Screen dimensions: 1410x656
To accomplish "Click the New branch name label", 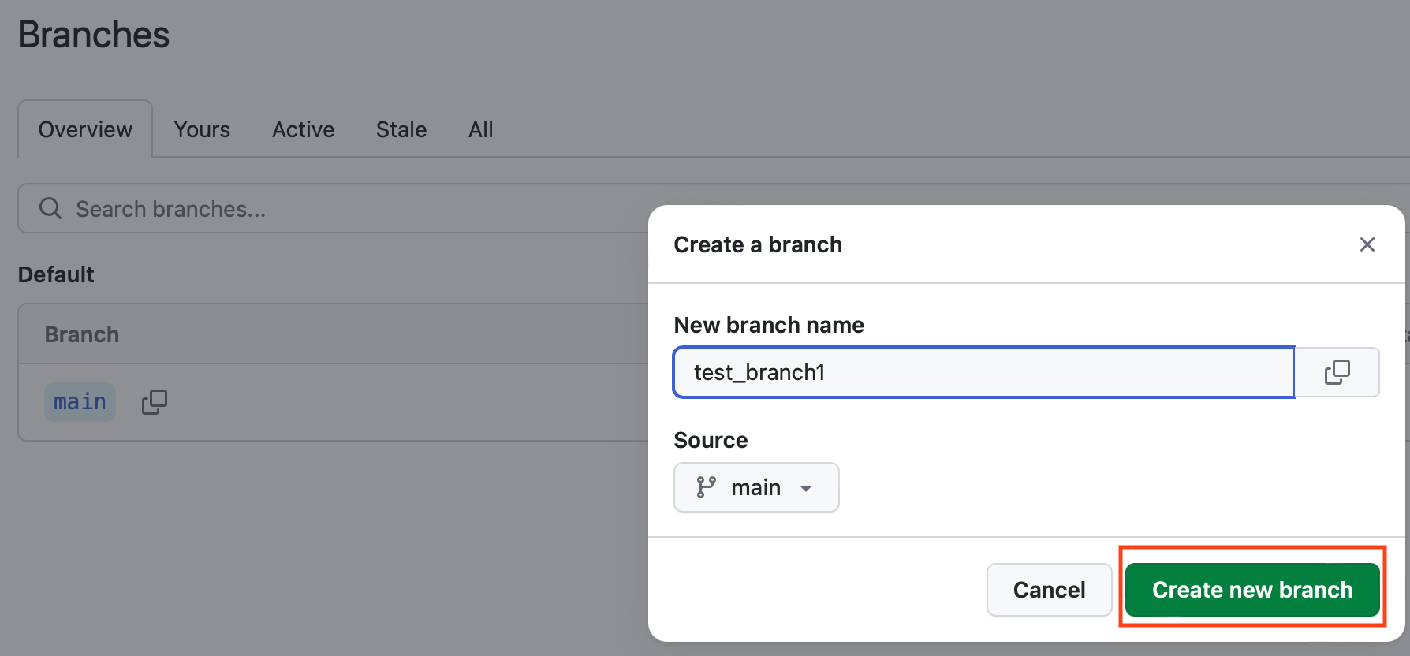I will 768,325.
